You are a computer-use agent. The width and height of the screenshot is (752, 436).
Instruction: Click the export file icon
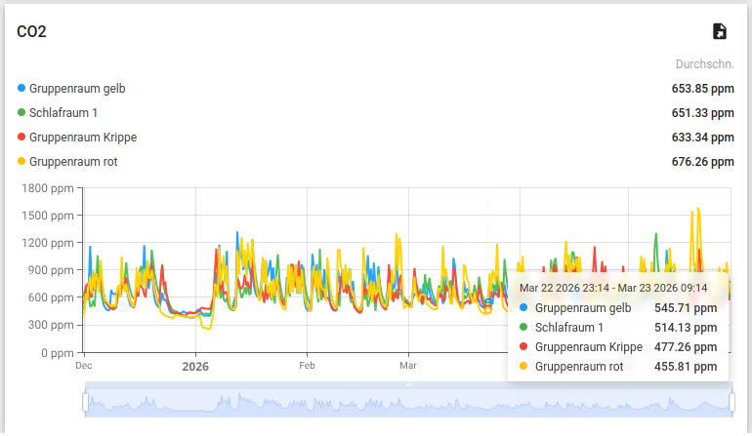coord(720,31)
